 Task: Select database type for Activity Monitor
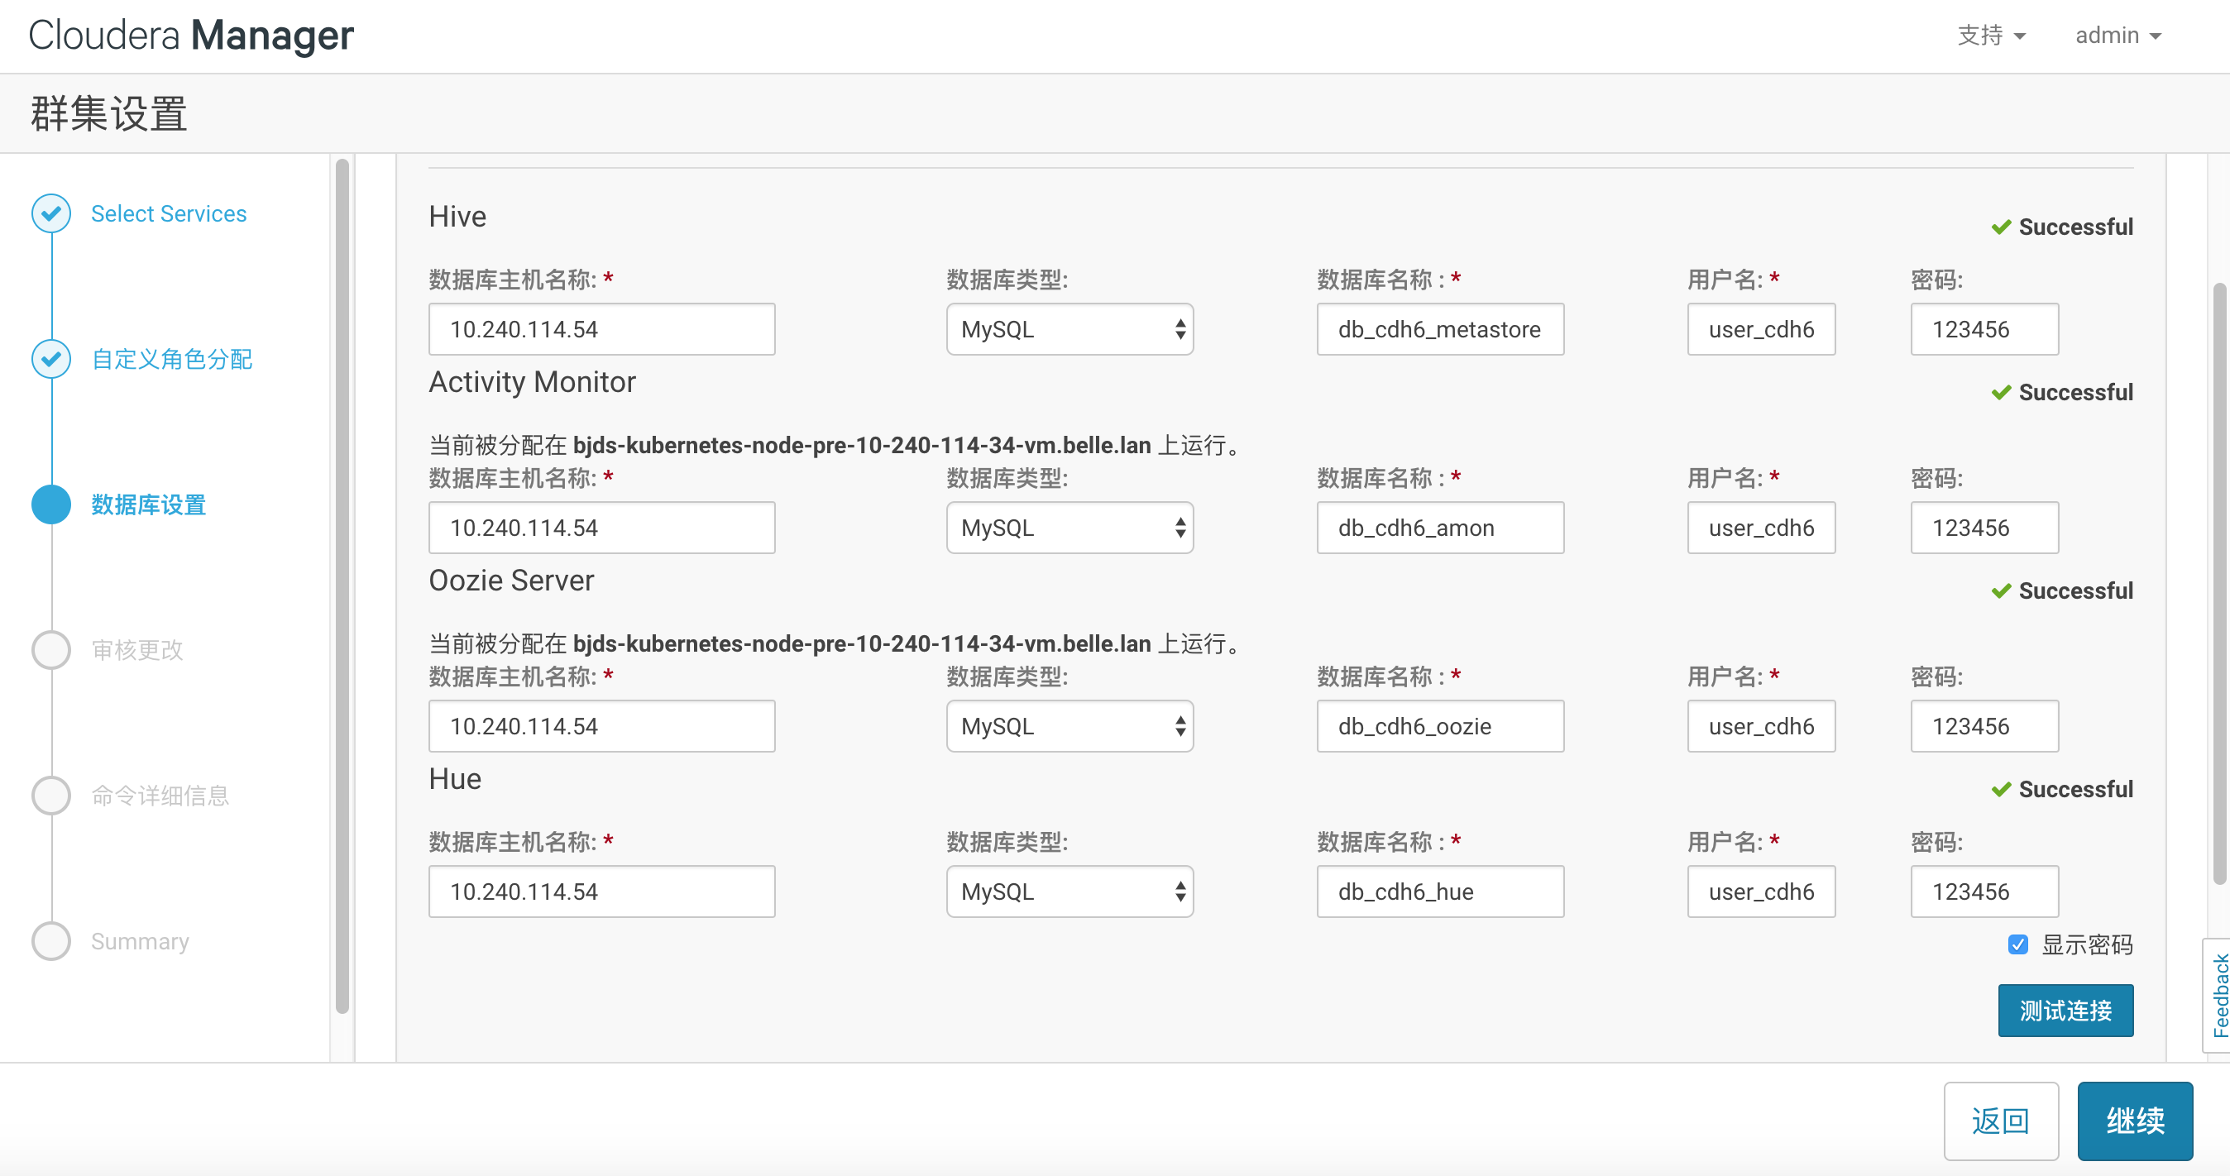click(x=1072, y=528)
